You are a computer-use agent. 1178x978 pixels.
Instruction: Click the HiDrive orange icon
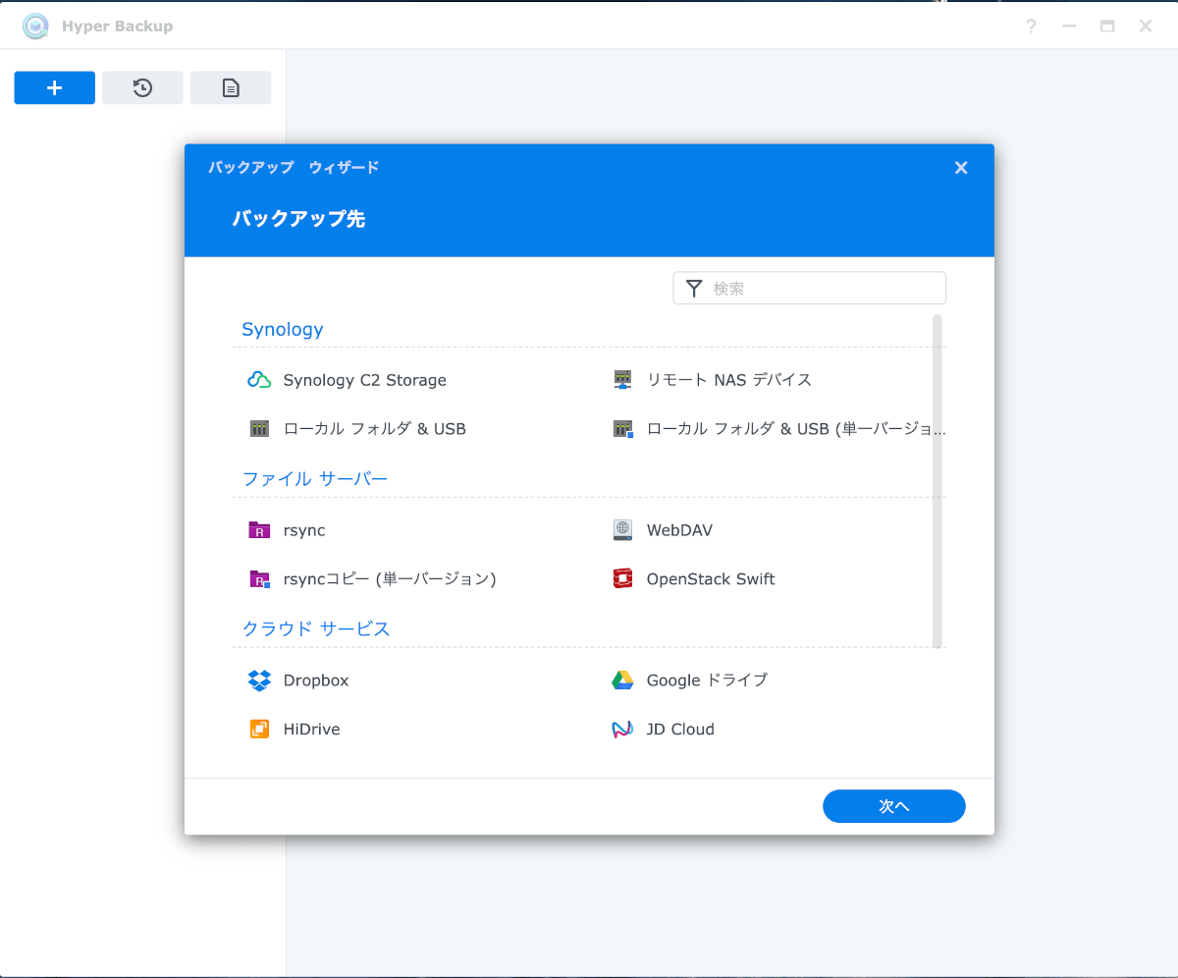259,730
